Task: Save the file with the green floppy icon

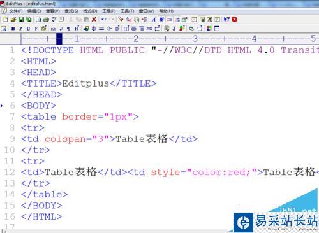Action: point(21,20)
